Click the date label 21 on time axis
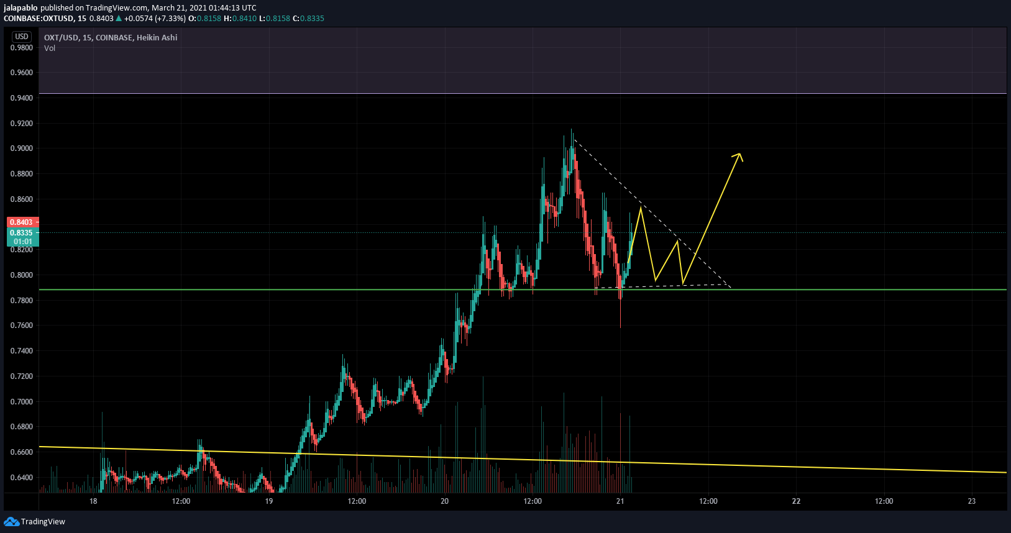Image resolution: width=1011 pixels, height=533 pixels. coord(620,501)
